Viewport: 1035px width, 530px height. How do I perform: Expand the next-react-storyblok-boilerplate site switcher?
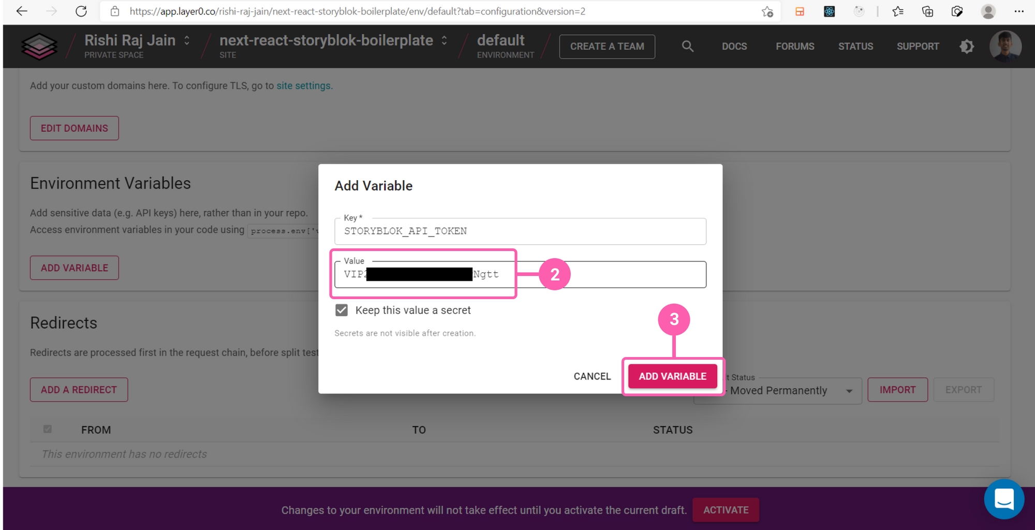444,40
